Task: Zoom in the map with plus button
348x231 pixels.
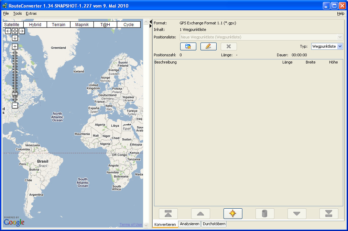Action: (x=15, y=47)
